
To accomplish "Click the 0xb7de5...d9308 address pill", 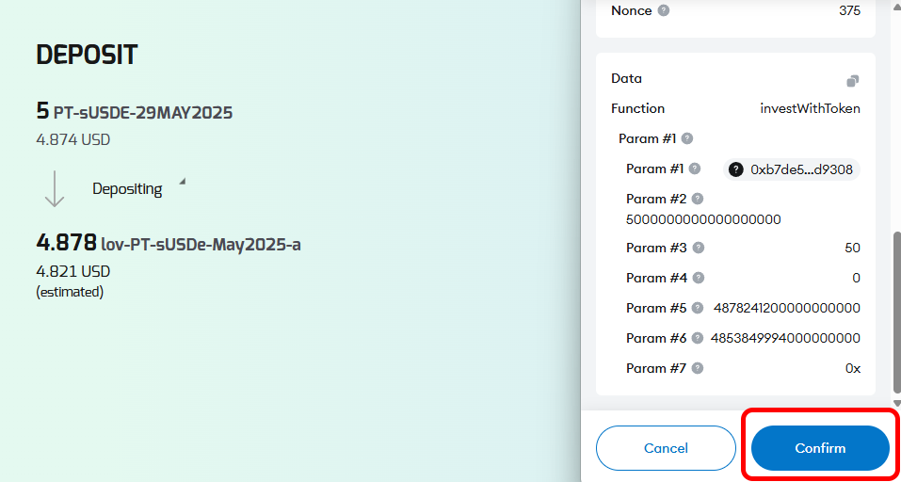I will [791, 169].
